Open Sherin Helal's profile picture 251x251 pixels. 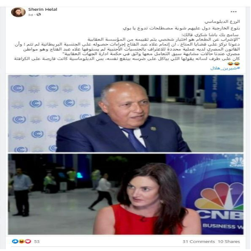[x=18, y=12]
